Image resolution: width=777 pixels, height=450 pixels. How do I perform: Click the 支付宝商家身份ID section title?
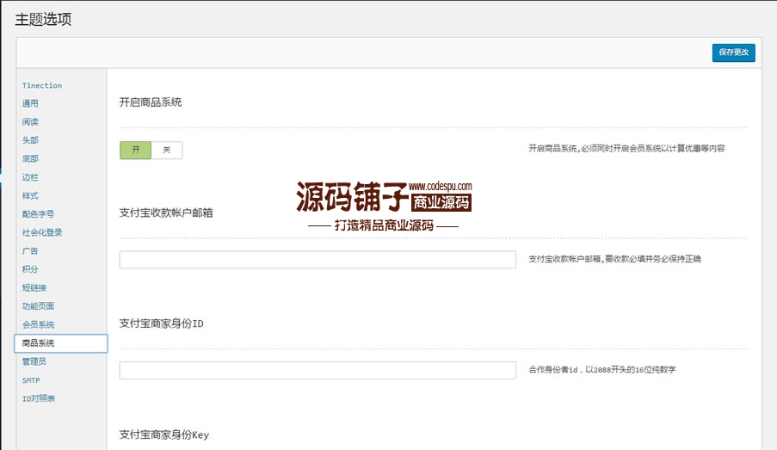[162, 324]
